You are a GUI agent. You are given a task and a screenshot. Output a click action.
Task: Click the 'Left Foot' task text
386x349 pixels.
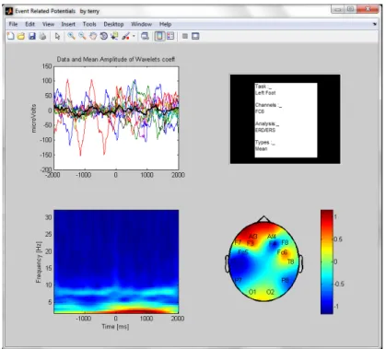click(x=265, y=93)
